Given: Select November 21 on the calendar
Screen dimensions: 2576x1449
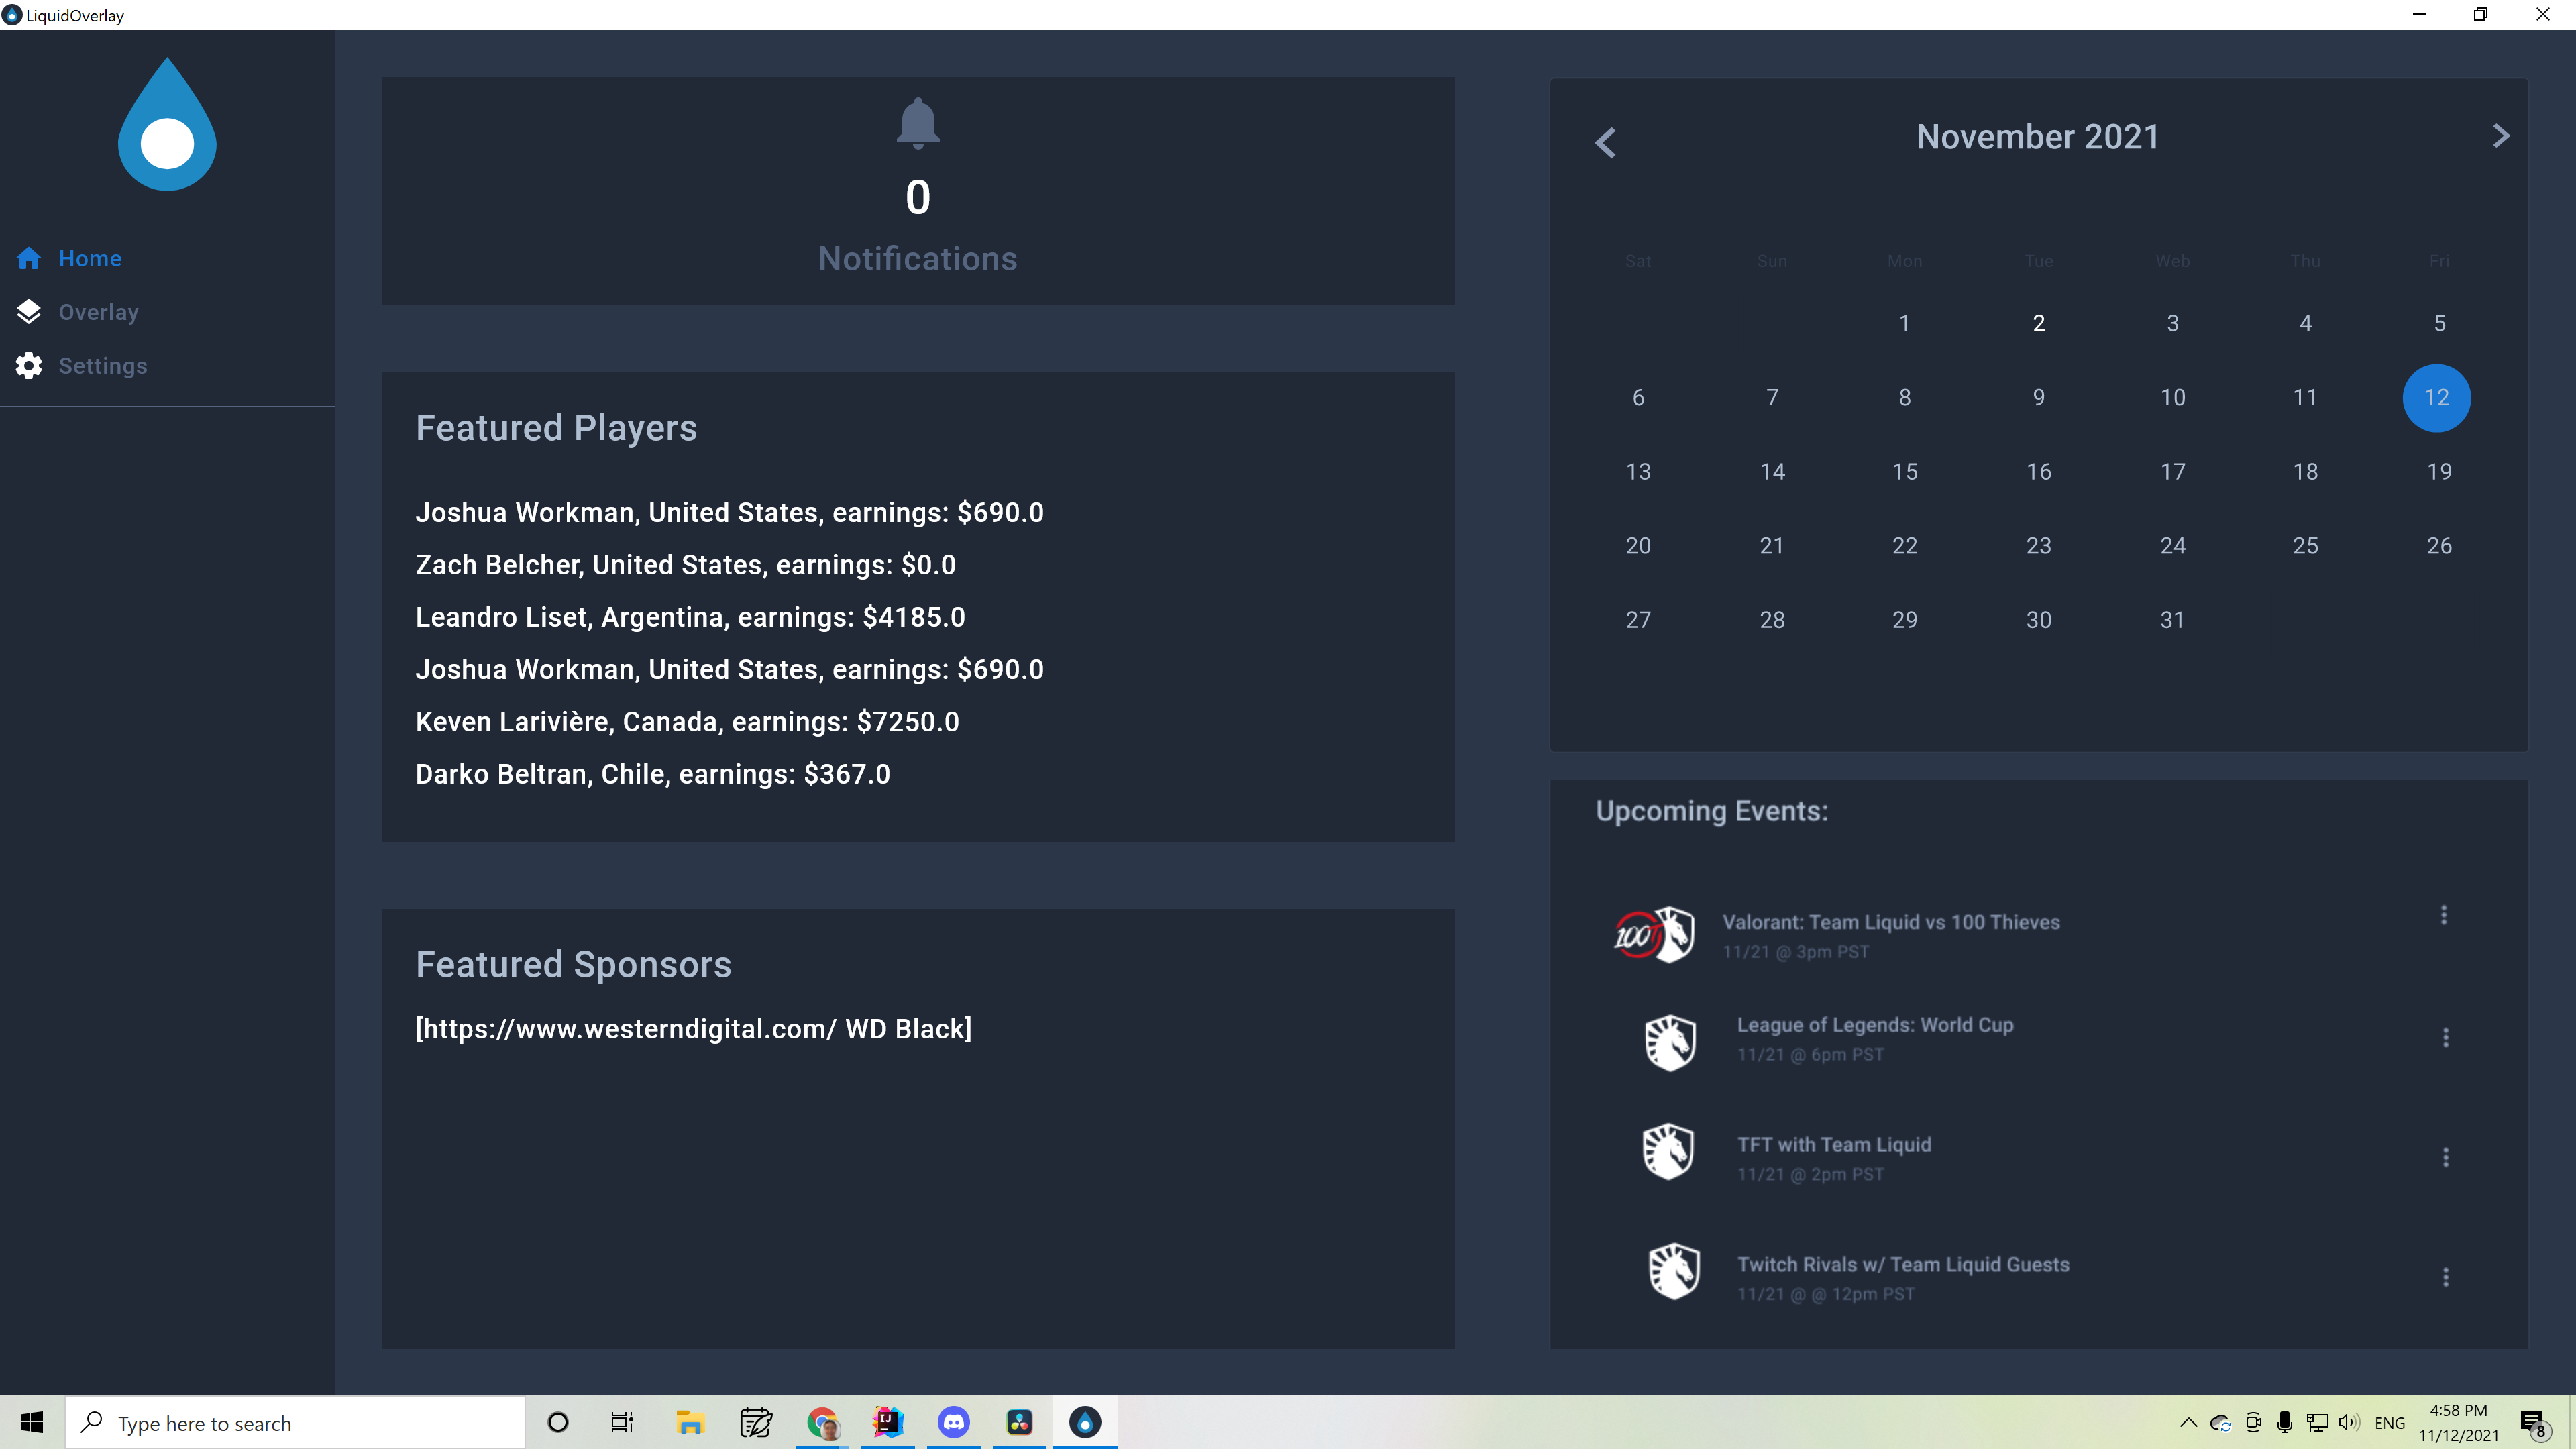Looking at the screenshot, I should (x=1771, y=546).
